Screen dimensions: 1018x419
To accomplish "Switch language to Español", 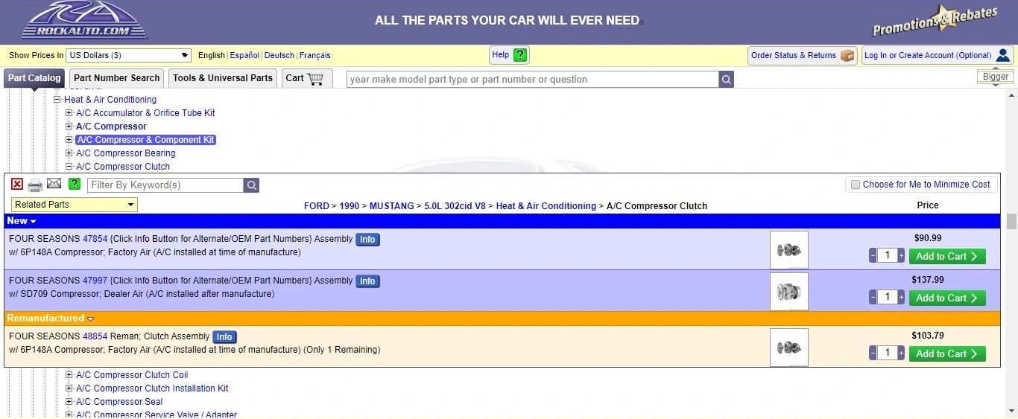I will (x=244, y=55).
